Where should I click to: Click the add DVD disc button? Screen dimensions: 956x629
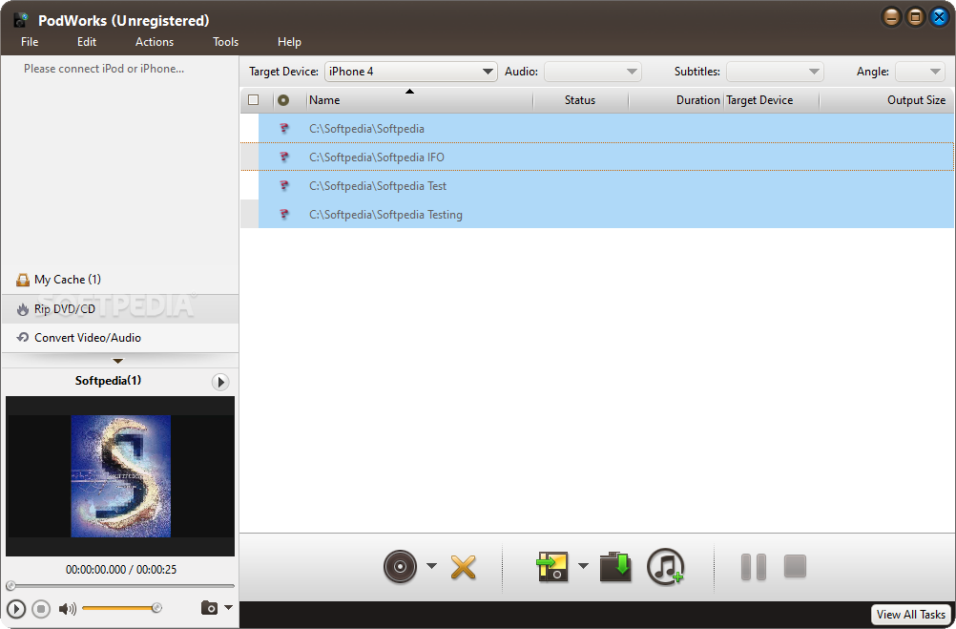pos(400,567)
